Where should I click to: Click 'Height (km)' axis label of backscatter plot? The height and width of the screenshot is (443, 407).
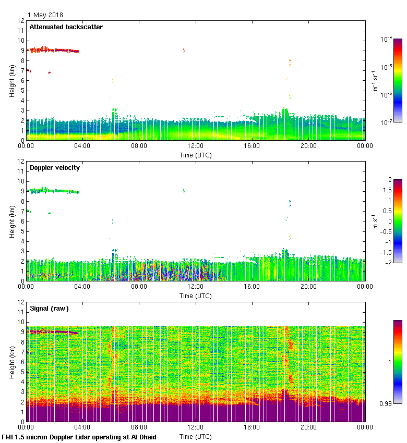click(x=11, y=80)
